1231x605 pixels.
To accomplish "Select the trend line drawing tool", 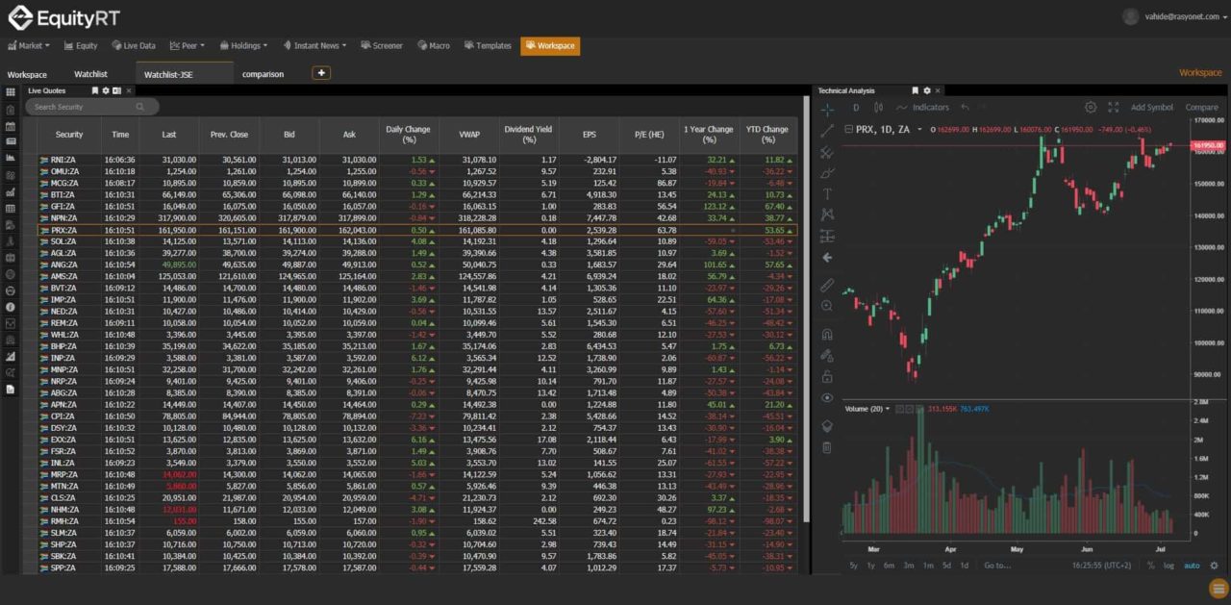I will pyautogui.click(x=827, y=131).
